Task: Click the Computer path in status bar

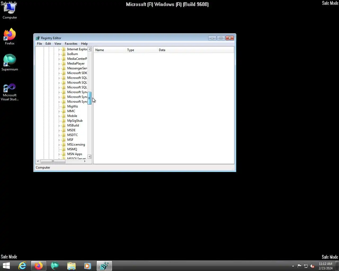Action: 43,168
